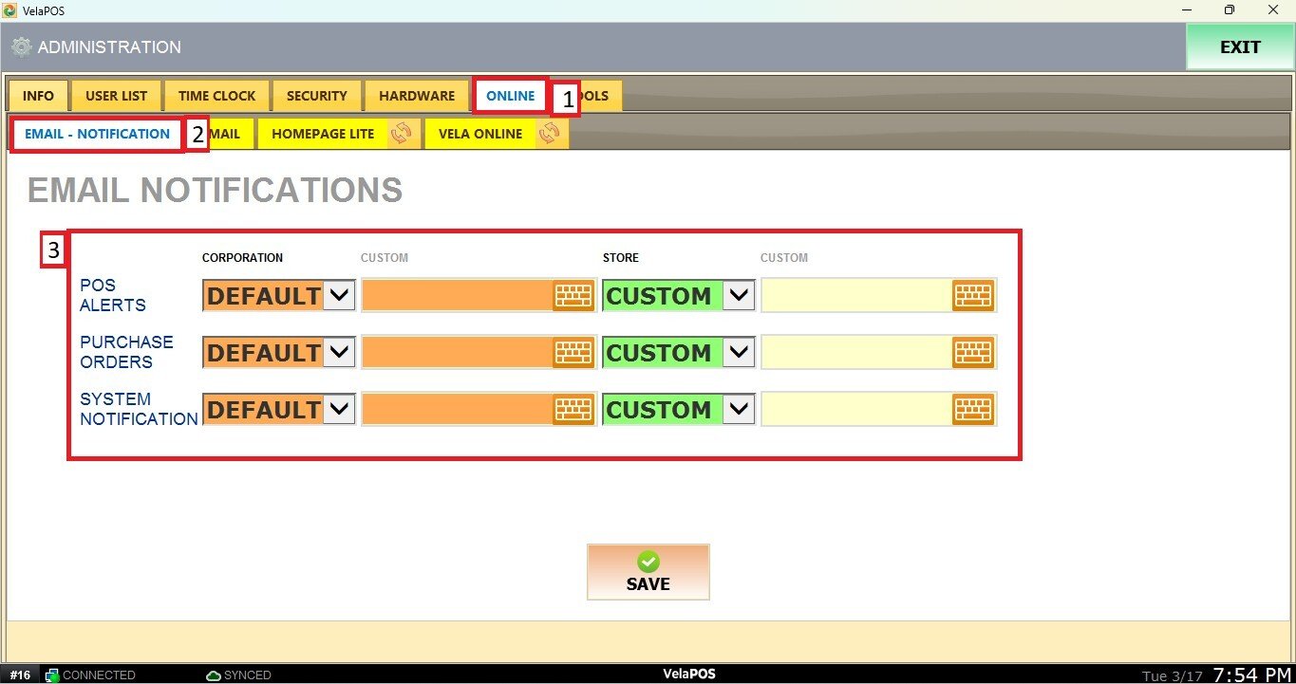
Task: Open keyboard for Purchase Orders store custom field
Action: pos(973,353)
